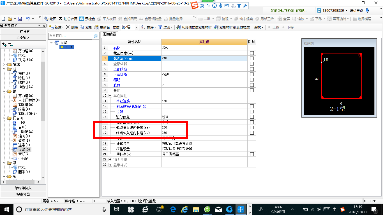383x215 pixels.
Task: Click 全屏 fullscreen tool
Action: point(284,19)
